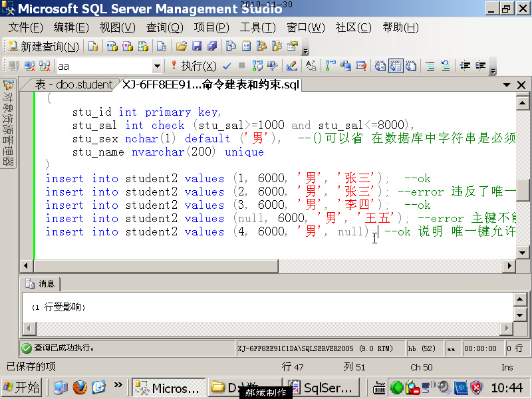This screenshot has width=532, height=399.
Task: Click the editor horizontal scroll right arrow
Action: pyautogui.click(x=509, y=265)
